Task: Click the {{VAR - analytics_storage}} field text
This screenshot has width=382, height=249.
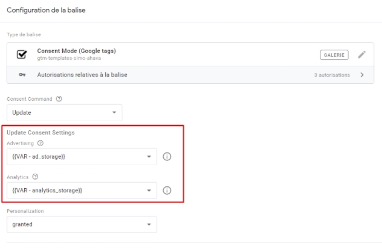Action: click(x=47, y=191)
